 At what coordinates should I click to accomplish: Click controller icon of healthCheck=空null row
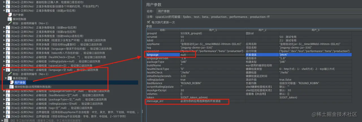(7, 57)
